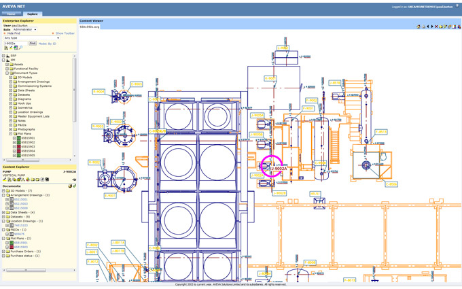The width and height of the screenshot is (462, 289).
Task: Click the color wheel icon in Content Explorer toolbar
Action: pyautogui.click(x=28, y=180)
